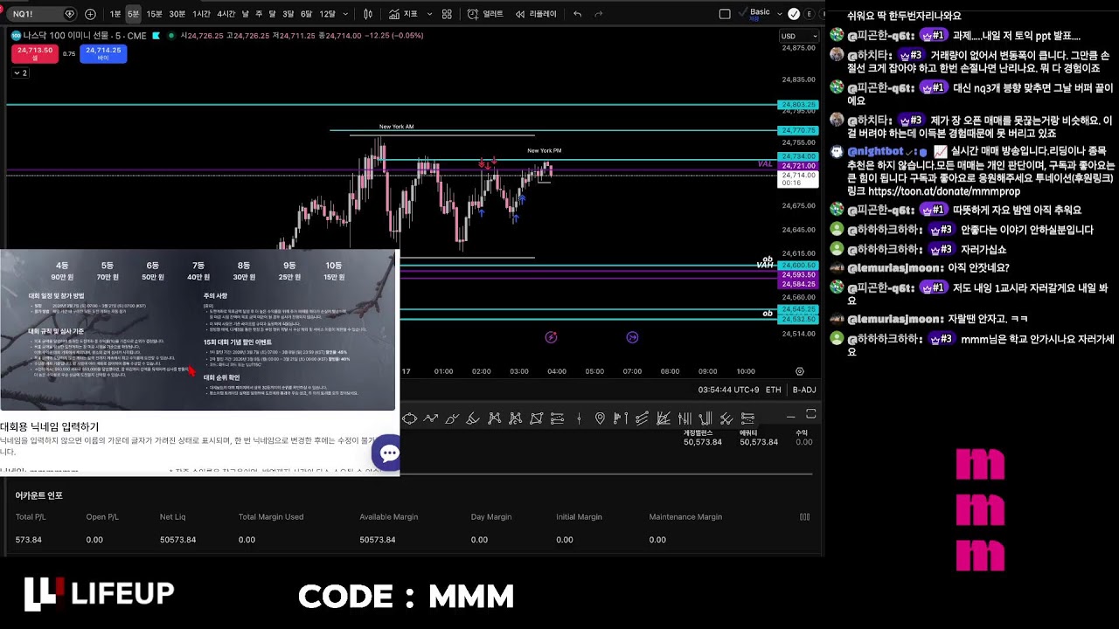Viewport: 1119px width, 629px height.
Task: Click the E circle icon in top toolbar
Action: 810,14
